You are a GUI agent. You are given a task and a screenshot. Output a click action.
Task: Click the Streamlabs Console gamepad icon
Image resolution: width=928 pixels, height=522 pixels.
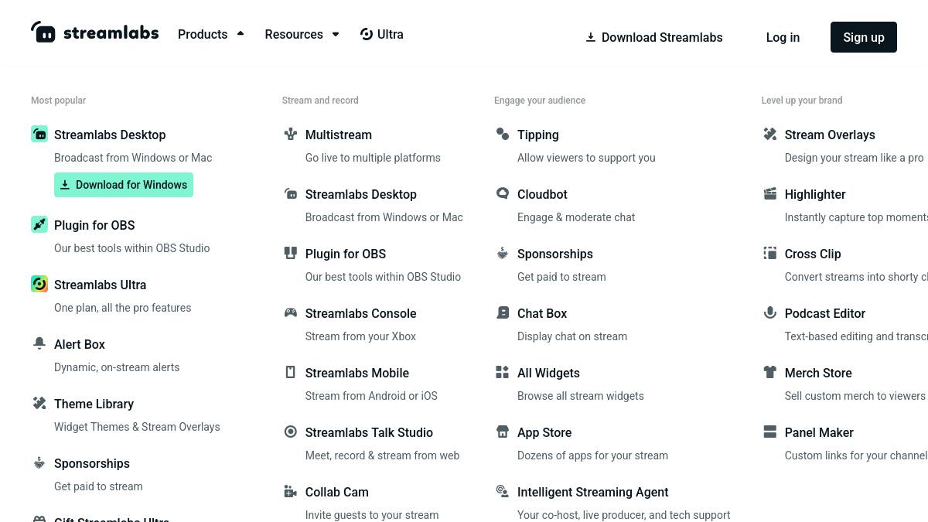point(291,312)
